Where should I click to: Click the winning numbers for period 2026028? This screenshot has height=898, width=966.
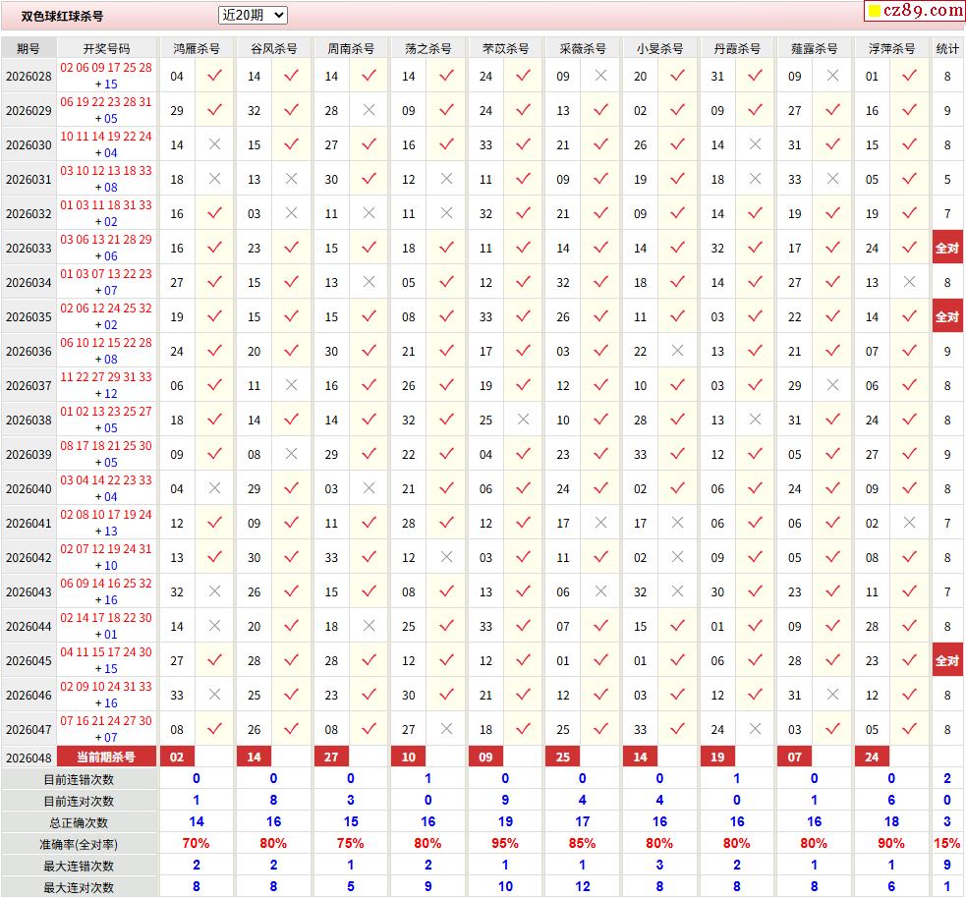[x=106, y=76]
